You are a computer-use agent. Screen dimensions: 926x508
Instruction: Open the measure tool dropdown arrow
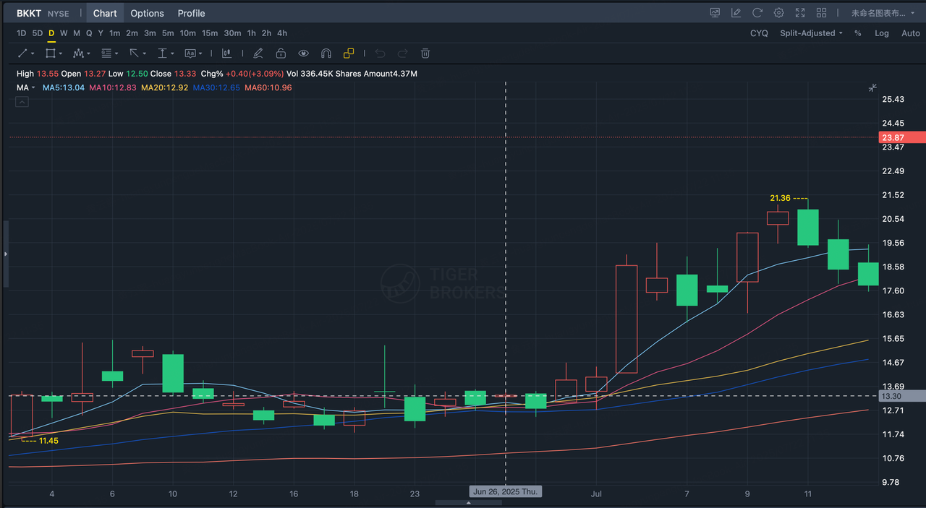pyautogui.click(x=172, y=53)
